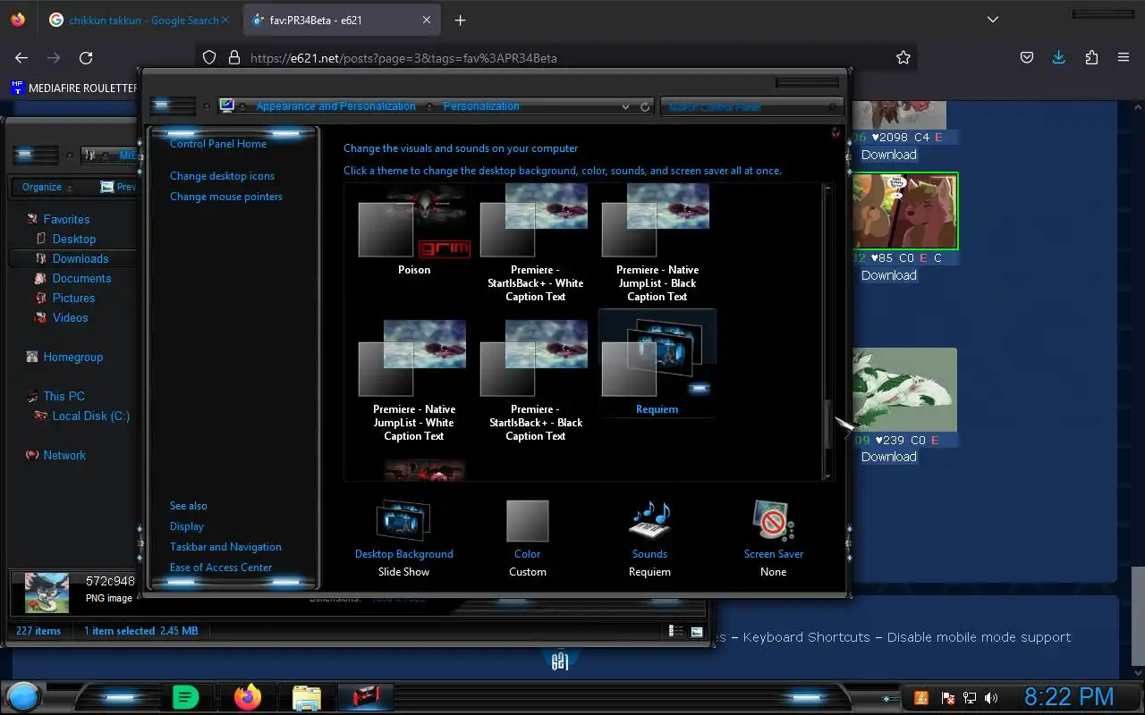Open the Organize dropdown in Explorer
This screenshot has height=715, width=1145.
click(x=48, y=187)
